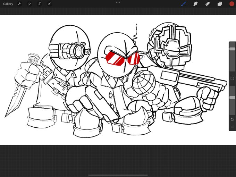Viewport: 236px width, 177px height.
Task: Tap the three-dot menu at top center
Action: 118,2
